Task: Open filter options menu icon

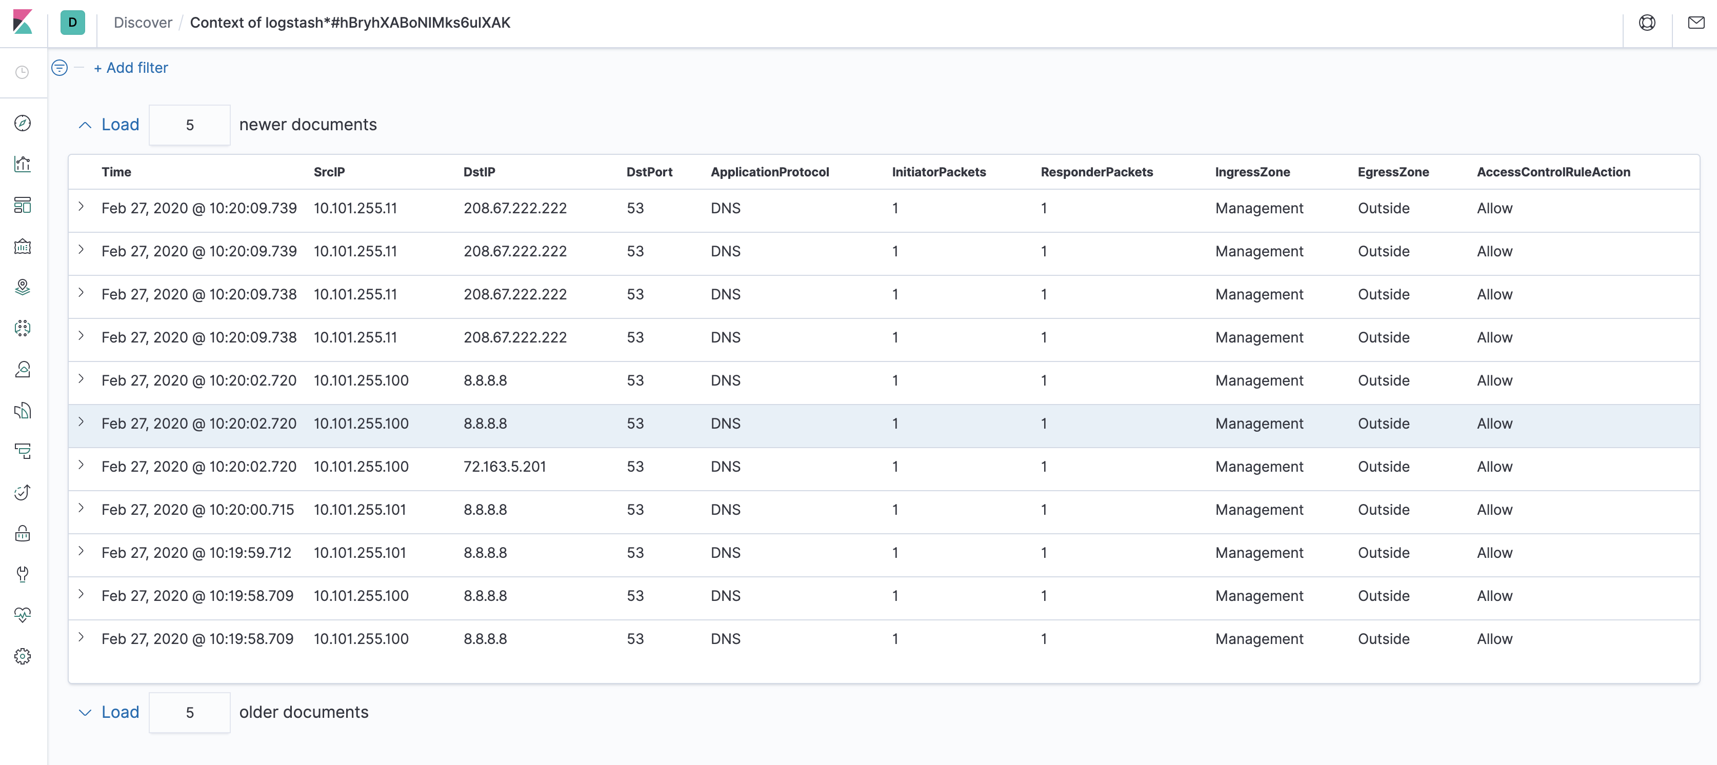Action: pyautogui.click(x=59, y=68)
